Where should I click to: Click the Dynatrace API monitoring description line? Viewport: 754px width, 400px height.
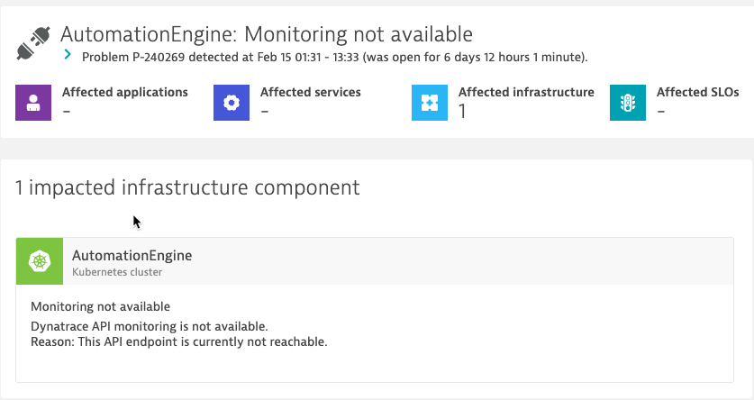click(x=149, y=326)
